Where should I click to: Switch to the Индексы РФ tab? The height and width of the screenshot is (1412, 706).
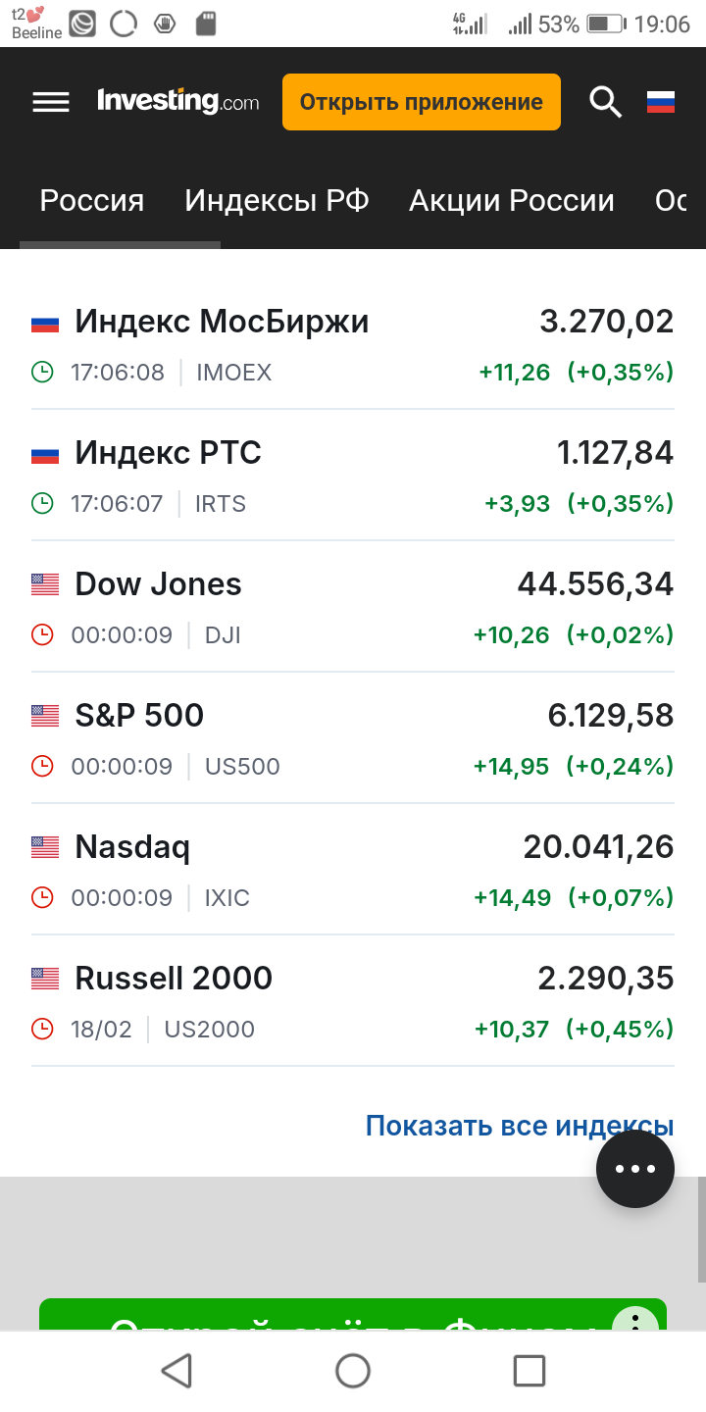coord(277,201)
